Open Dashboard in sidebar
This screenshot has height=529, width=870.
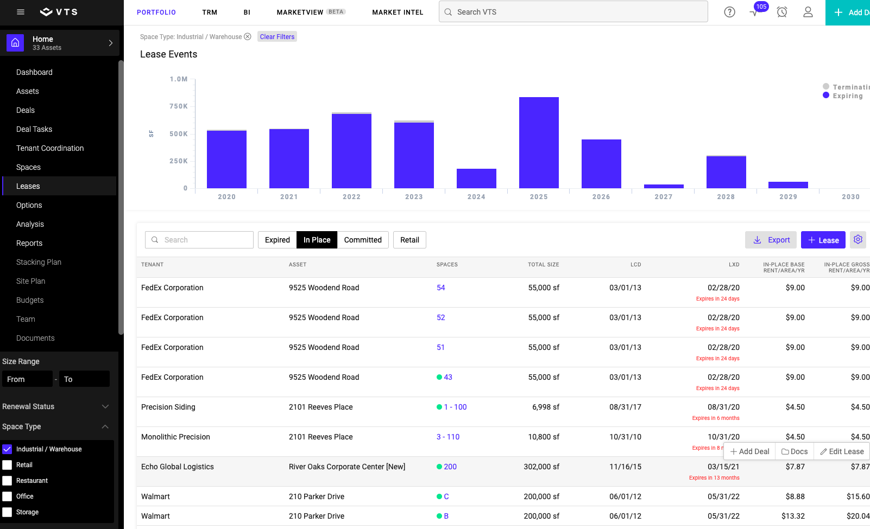pos(34,72)
